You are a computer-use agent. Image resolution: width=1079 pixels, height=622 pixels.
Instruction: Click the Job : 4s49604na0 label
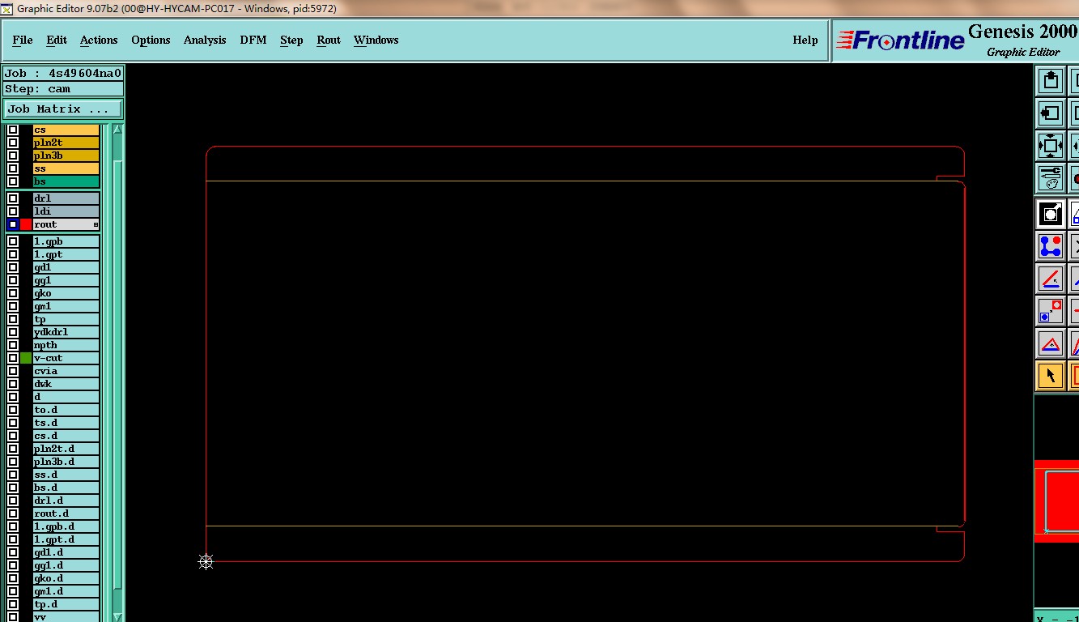coord(63,73)
